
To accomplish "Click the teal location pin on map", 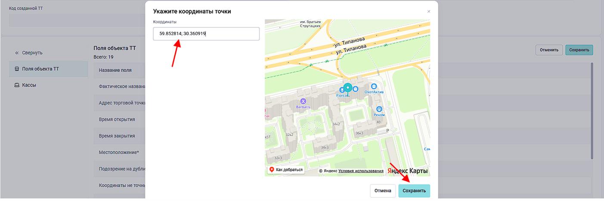I will click(x=348, y=88).
